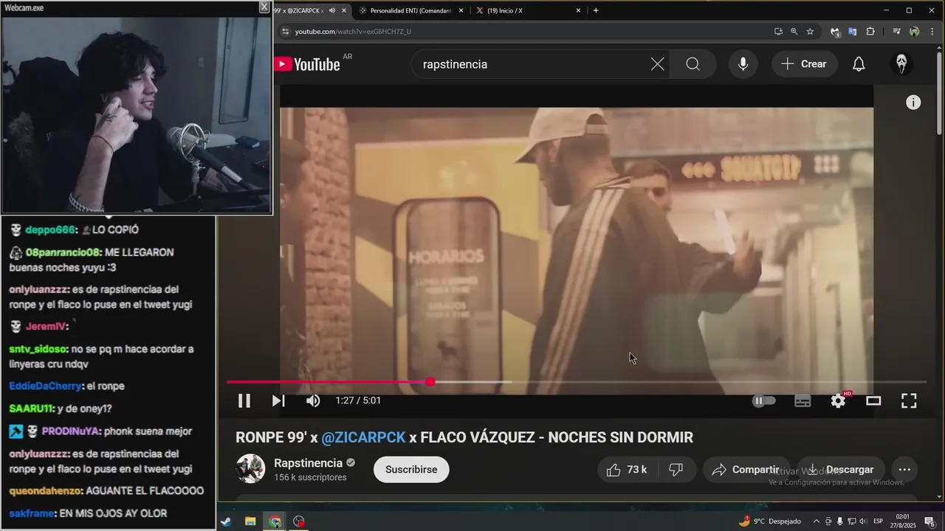Open a new browser tab

point(596,10)
